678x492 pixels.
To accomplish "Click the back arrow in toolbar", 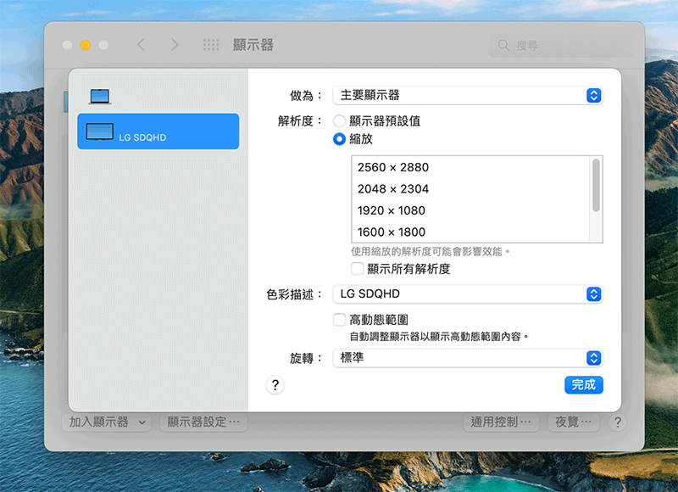I will tap(142, 45).
